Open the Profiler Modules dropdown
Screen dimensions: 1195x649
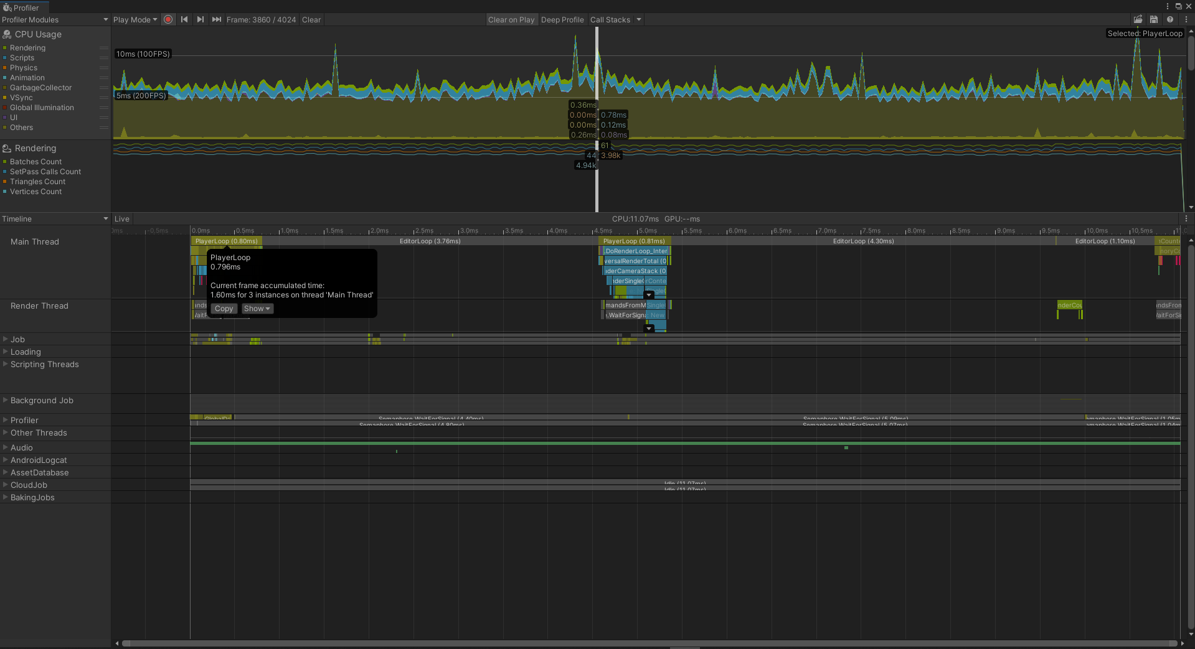pos(55,19)
